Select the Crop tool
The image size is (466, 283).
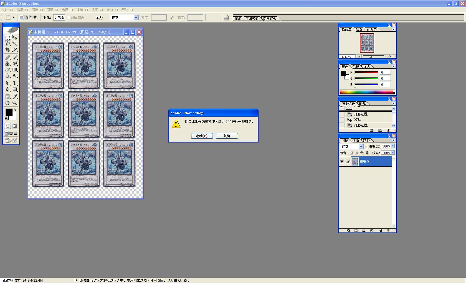coord(8,50)
